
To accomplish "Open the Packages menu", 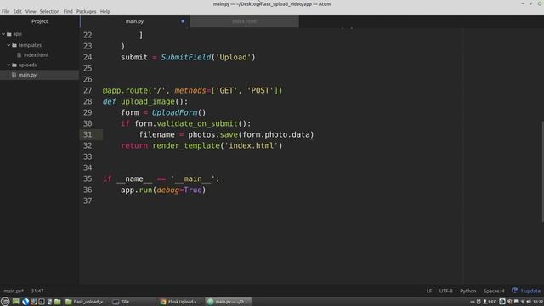I will [x=87, y=11].
